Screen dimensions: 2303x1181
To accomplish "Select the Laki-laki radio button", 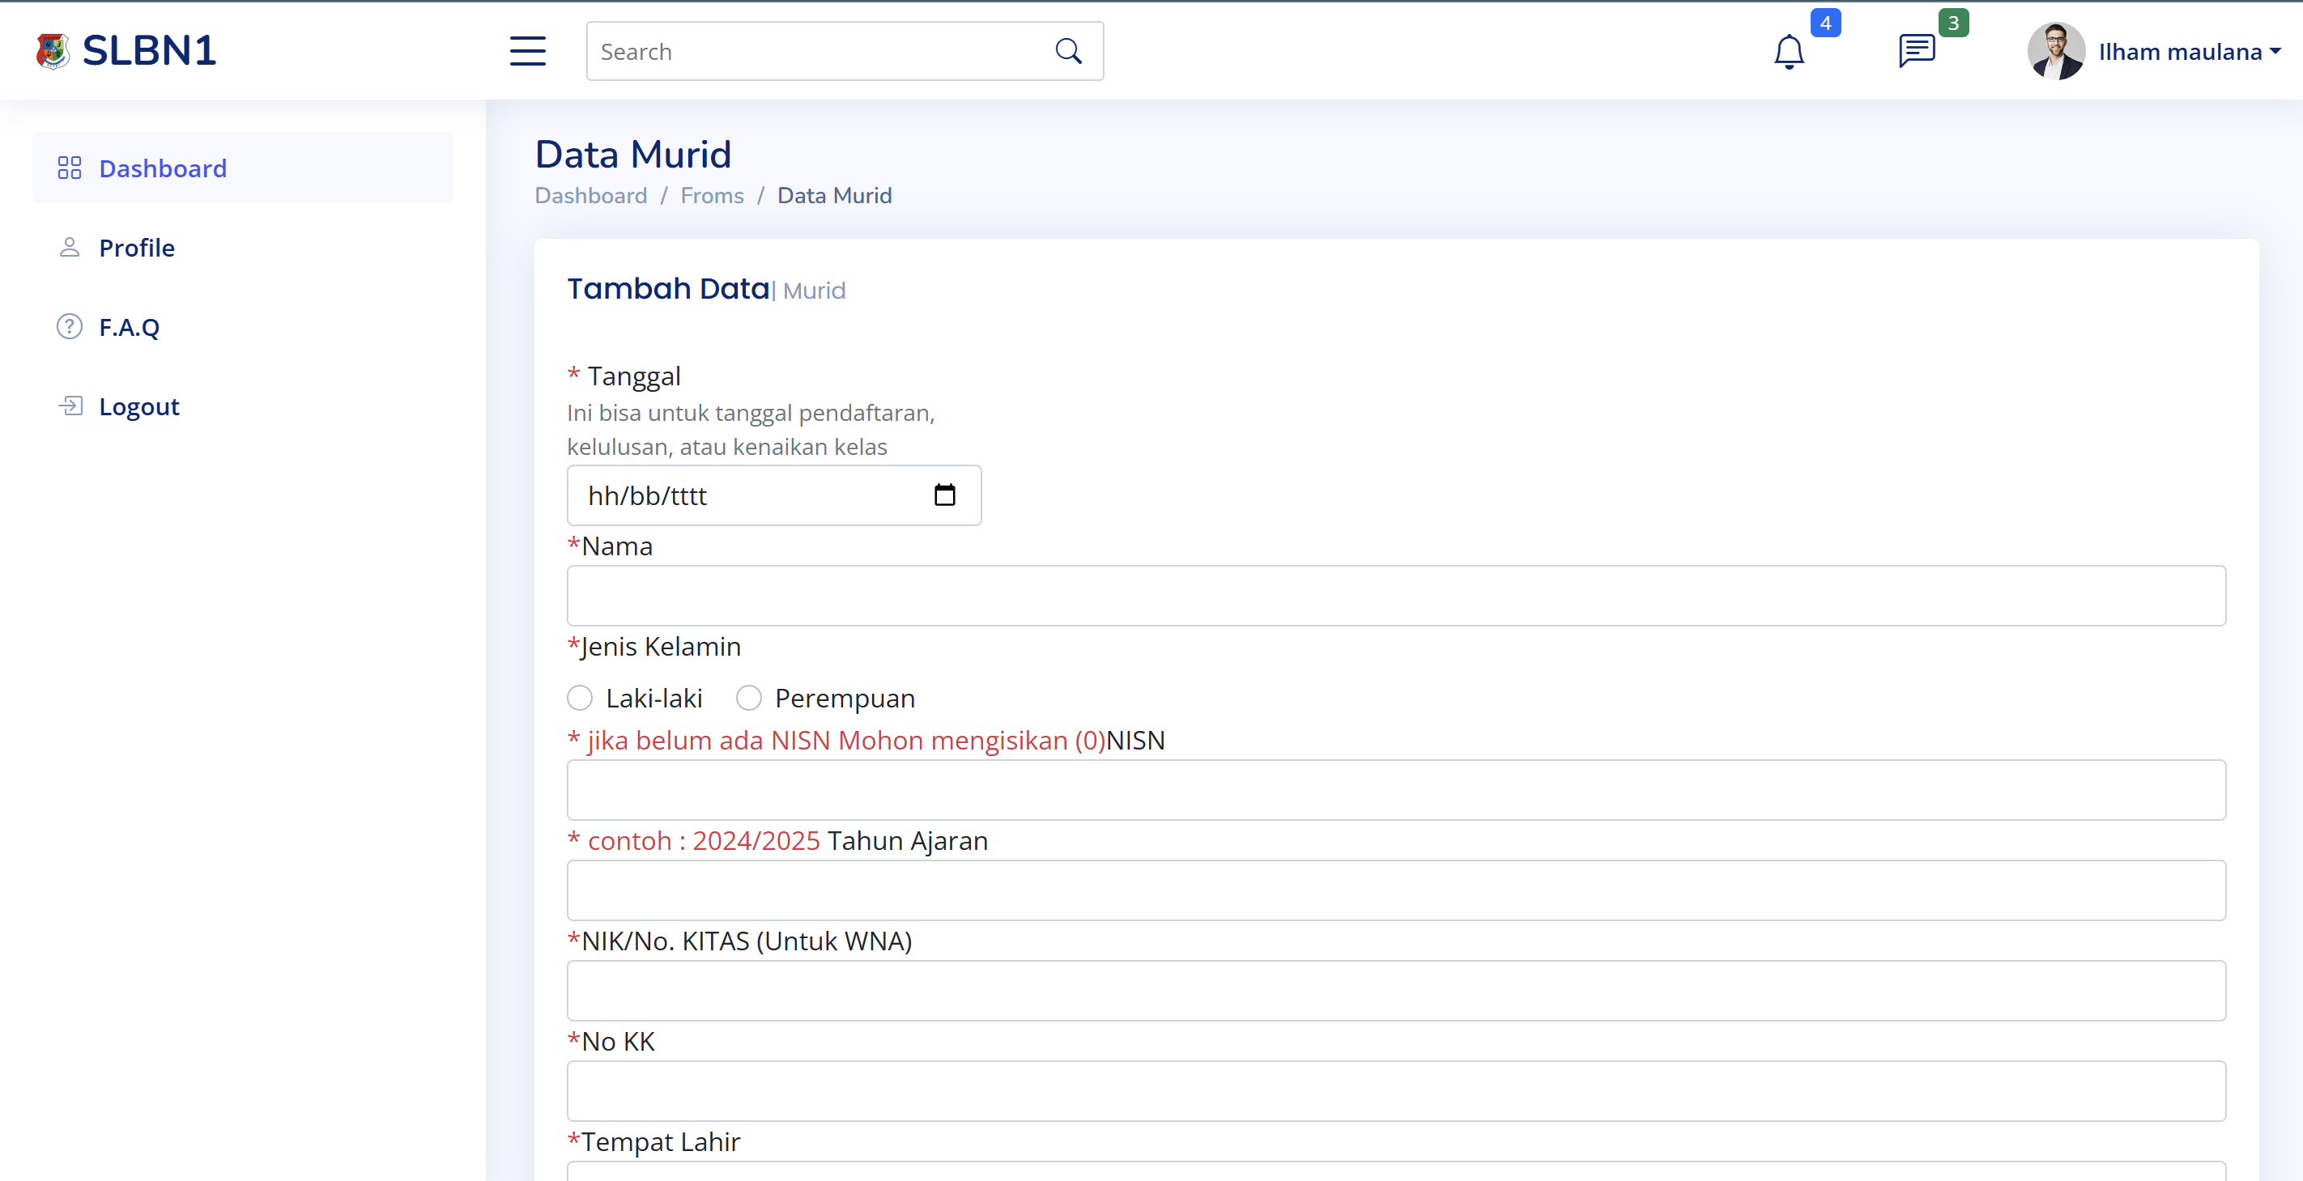I will pos(581,698).
